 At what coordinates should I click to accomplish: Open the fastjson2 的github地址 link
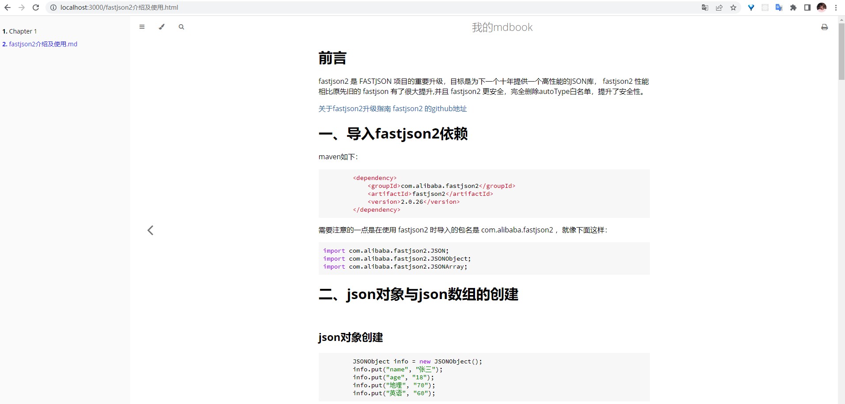pos(430,108)
